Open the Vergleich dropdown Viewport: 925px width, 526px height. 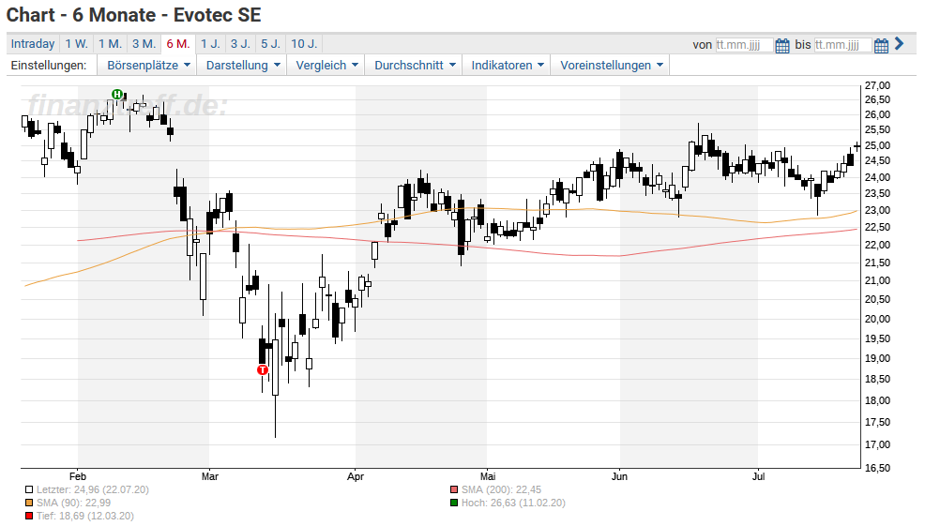[x=326, y=66]
